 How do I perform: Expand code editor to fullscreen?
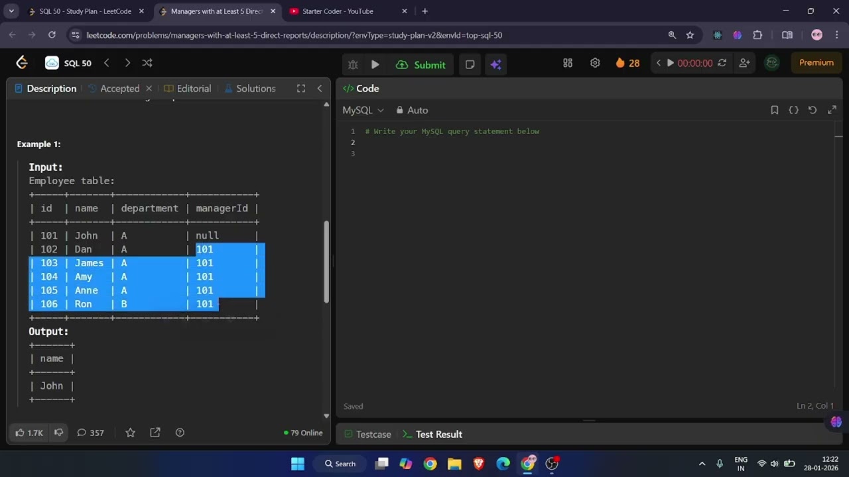(832, 110)
